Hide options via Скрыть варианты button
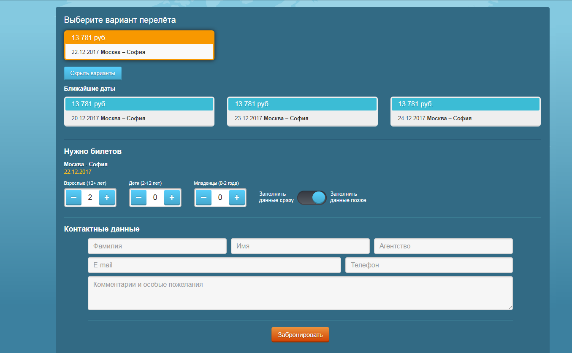 (x=92, y=73)
